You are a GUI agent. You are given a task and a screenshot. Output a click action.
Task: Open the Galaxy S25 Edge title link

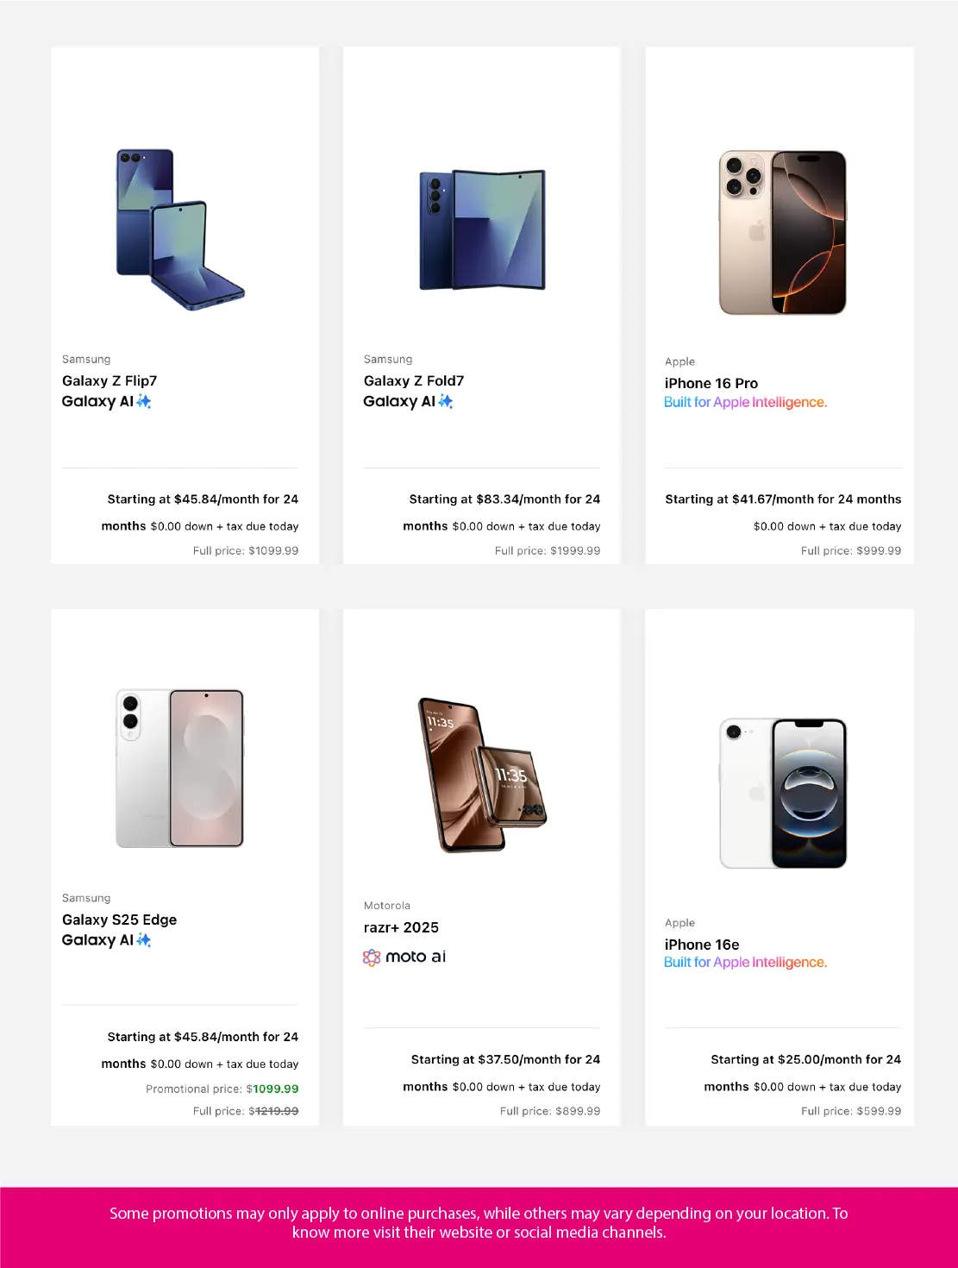tap(119, 920)
